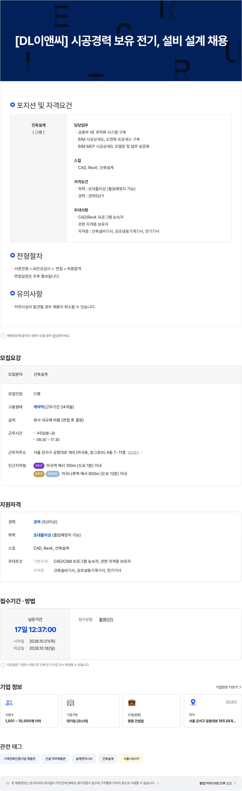Viewport: 242px width, 791px height.
Task: Click the 종합 건설업 industry text
Action: pos(136,721)
